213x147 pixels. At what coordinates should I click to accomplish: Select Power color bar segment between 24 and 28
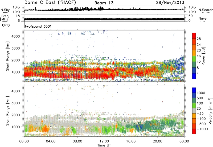click(194, 42)
